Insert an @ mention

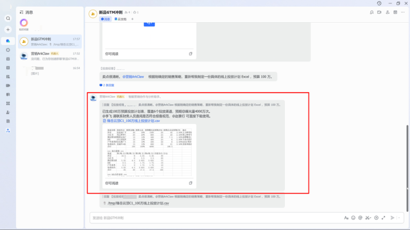point(360,218)
